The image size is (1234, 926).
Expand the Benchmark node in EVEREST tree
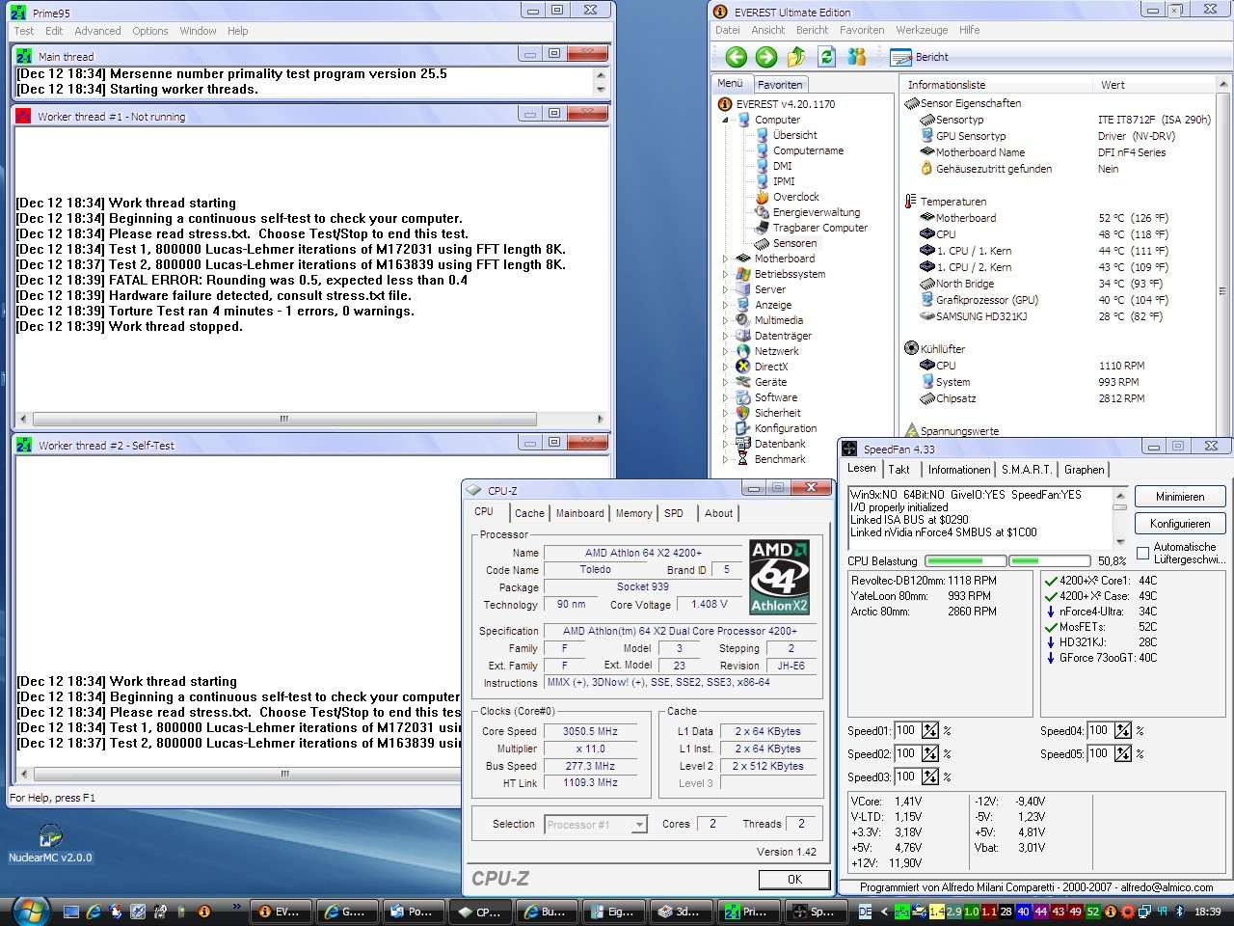(x=726, y=459)
